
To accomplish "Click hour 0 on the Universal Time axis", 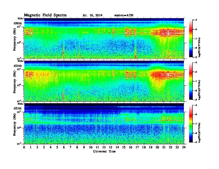I will pyautogui.click(x=24, y=147).
